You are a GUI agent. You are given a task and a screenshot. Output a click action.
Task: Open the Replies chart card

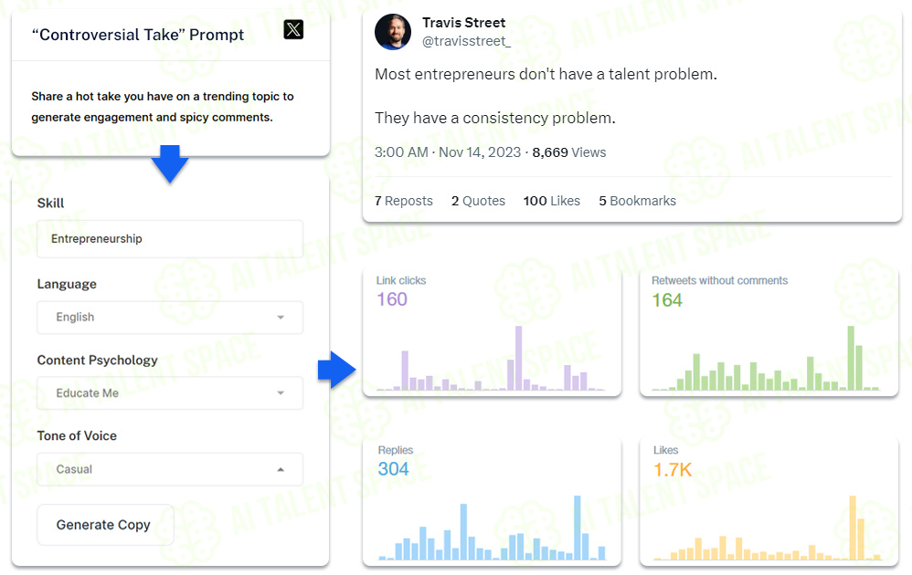(x=492, y=502)
